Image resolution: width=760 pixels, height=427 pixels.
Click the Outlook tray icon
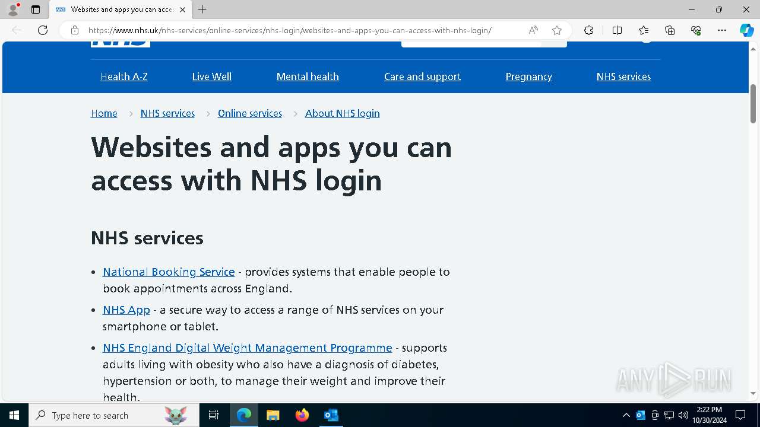641,415
